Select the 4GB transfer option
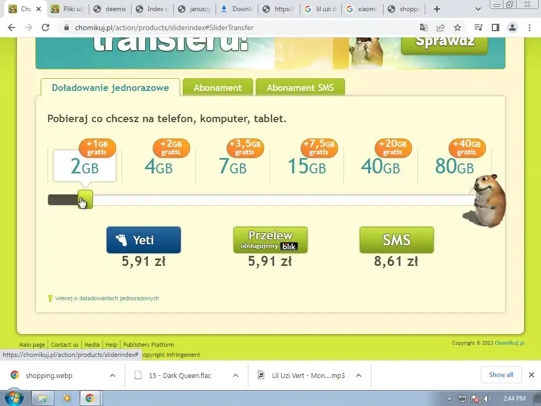This screenshot has height=406, width=541. click(158, 165)
